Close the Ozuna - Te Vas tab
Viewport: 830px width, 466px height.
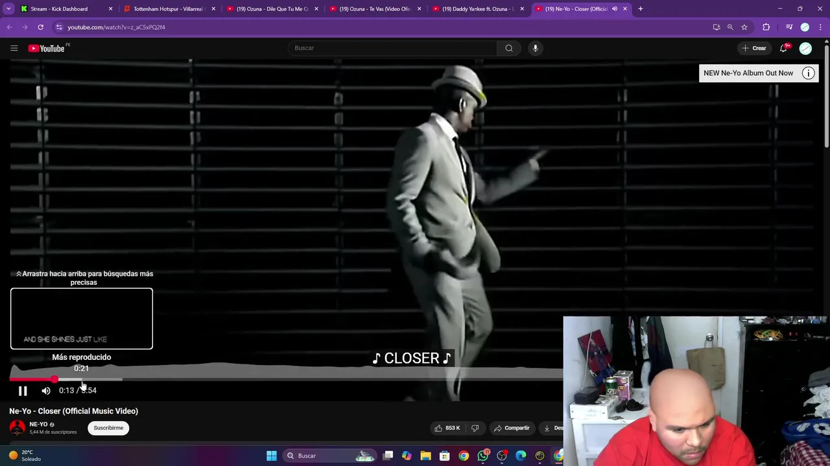coord(419,9)
